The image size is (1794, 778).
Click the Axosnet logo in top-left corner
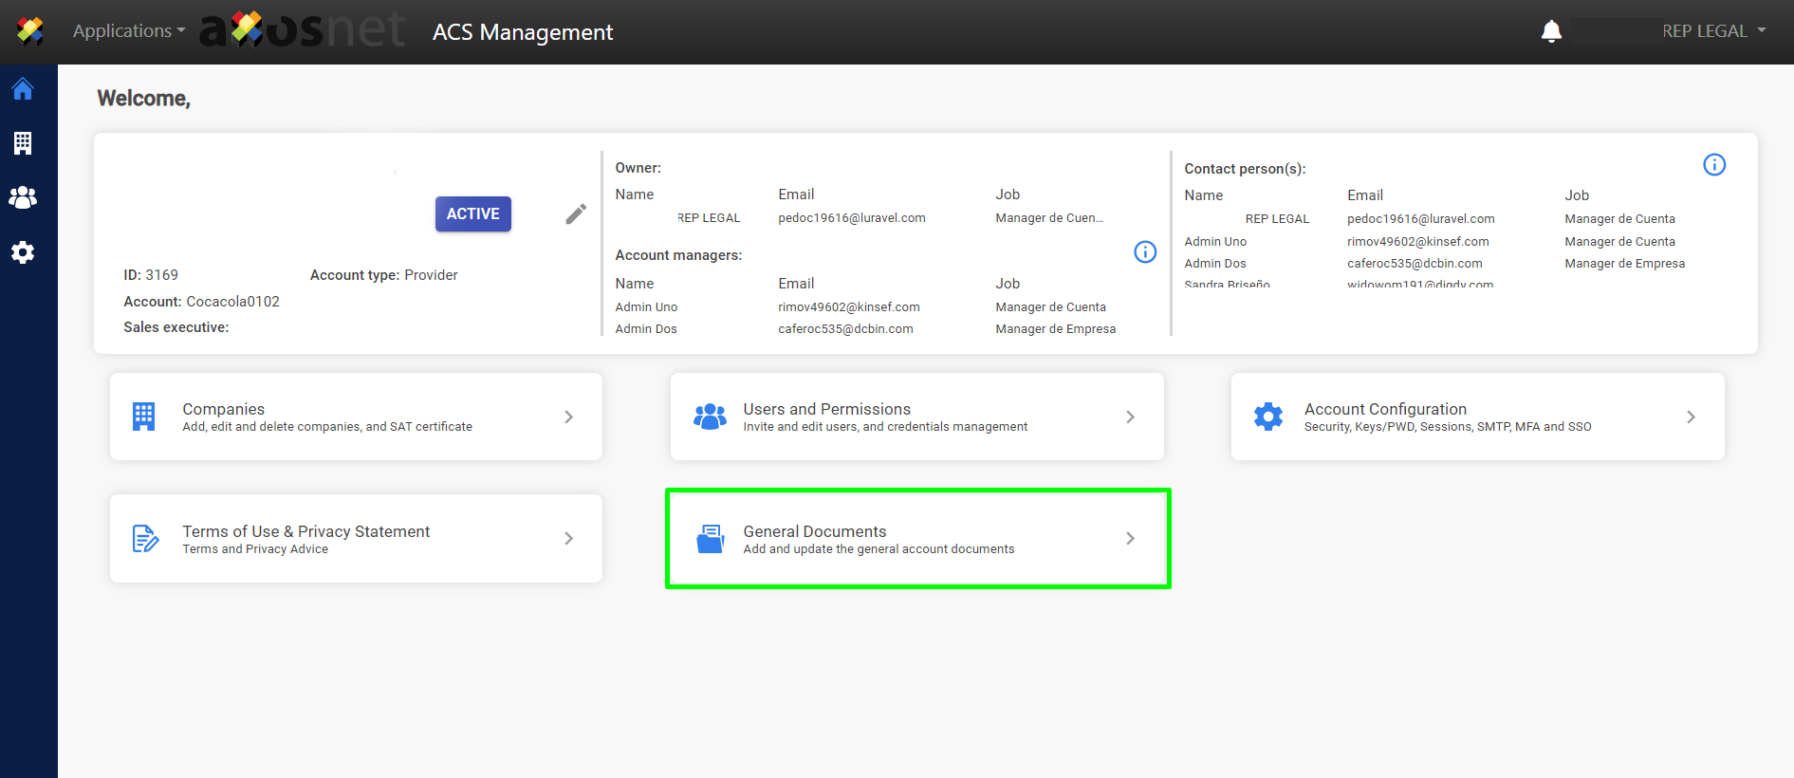tap(30, 31)
